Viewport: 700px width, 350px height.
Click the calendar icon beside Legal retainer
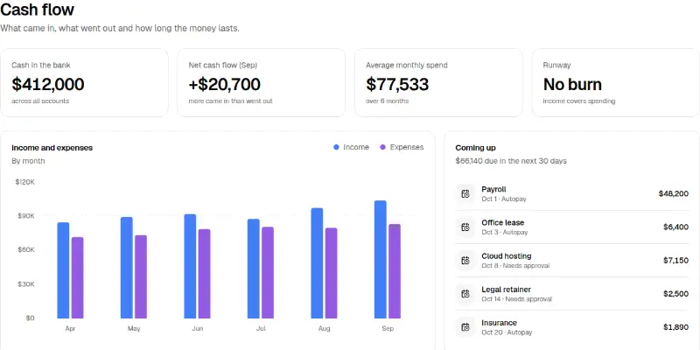click(x=465, y=294)
